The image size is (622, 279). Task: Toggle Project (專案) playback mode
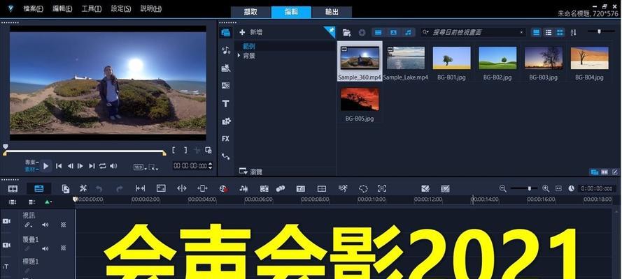coord(31,163)
